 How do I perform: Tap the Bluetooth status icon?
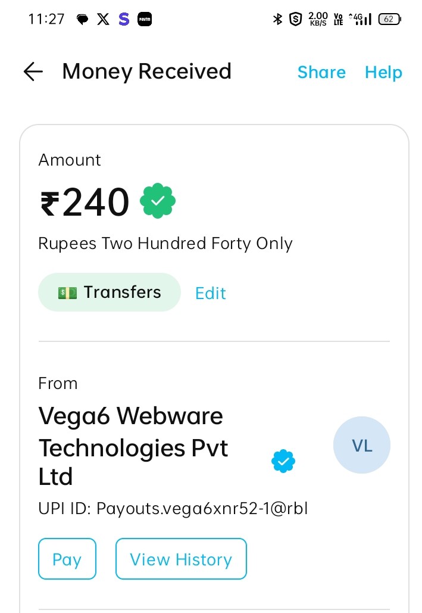277,19
